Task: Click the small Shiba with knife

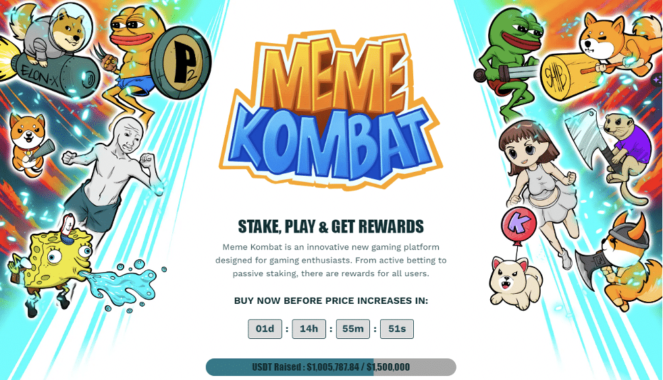Action: tap(30, 145)
